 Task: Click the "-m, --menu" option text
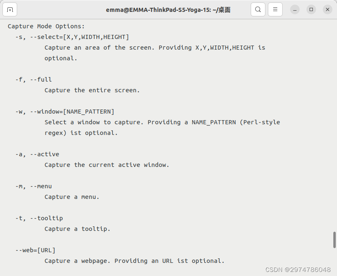pos(34,186)
